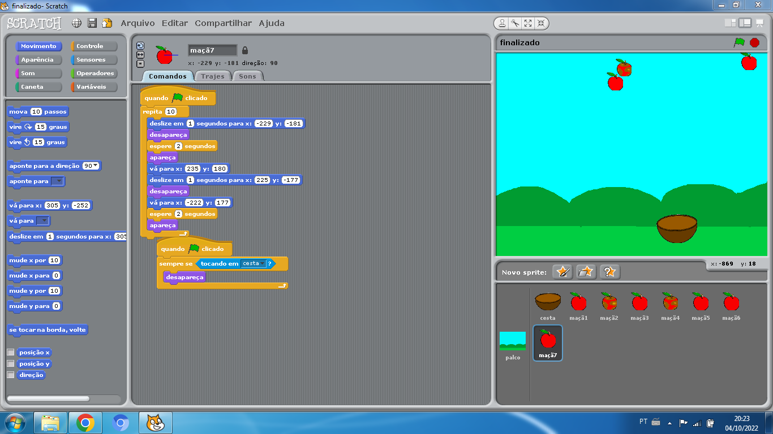Toggle the sprite drag lock icon
773x434 pixels.
point(245,50)
